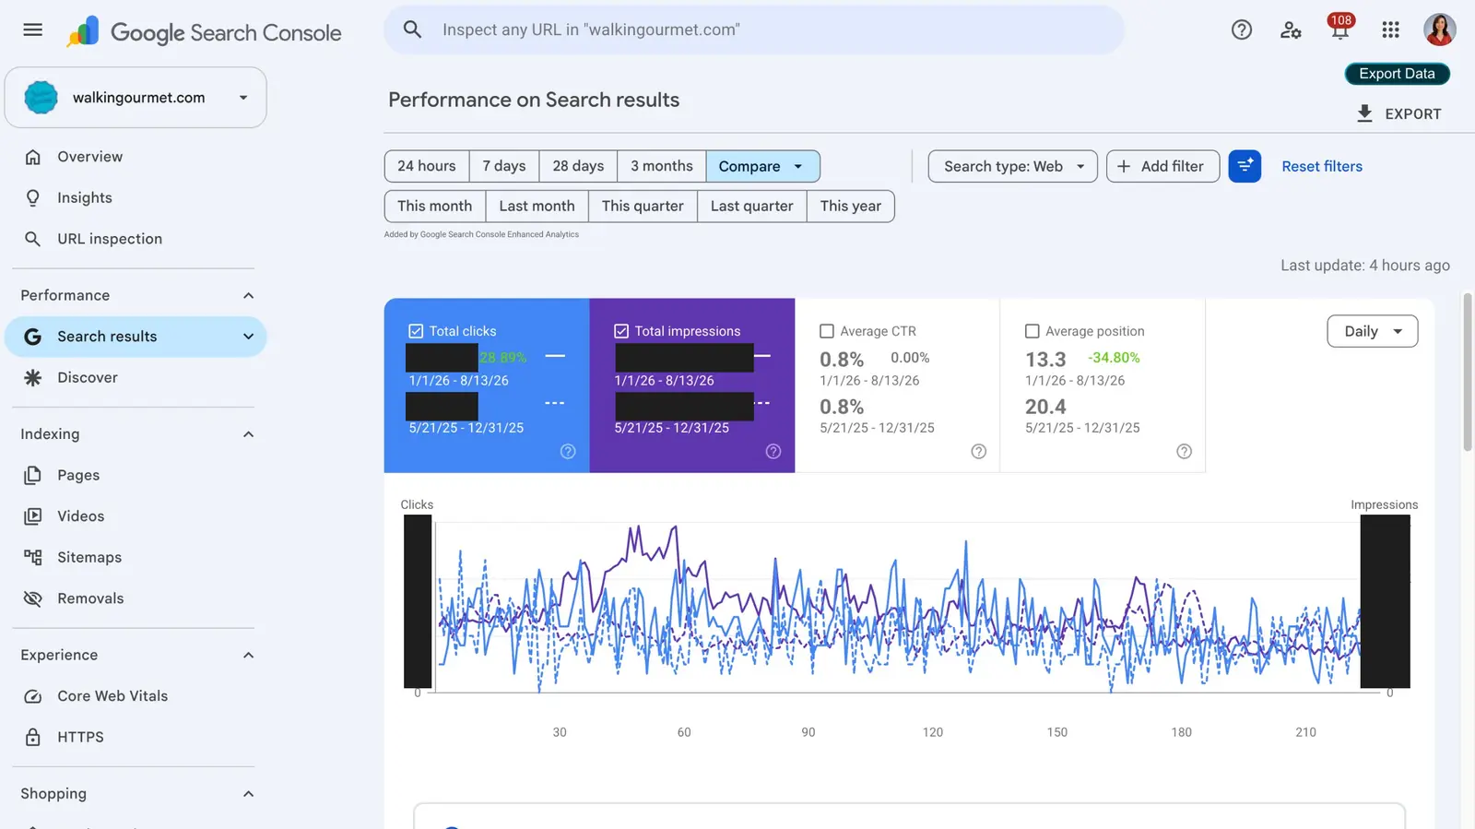Viewport: 1475px width, 829px height.
Task: Open the walkingourmet.com property dropdown
Action: click(136, 98)
